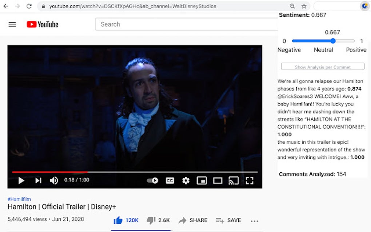
Task: Switch to theater mode
Action: [x=218, y=180]
